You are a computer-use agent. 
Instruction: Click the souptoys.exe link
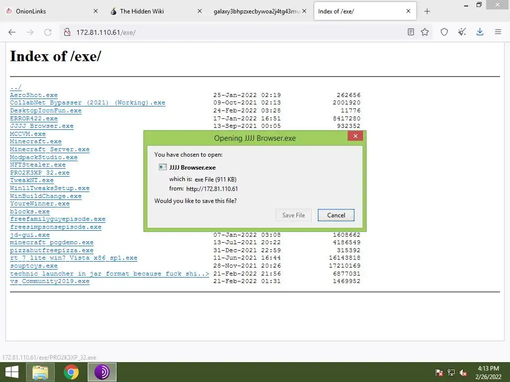click(x=34, y=266)
